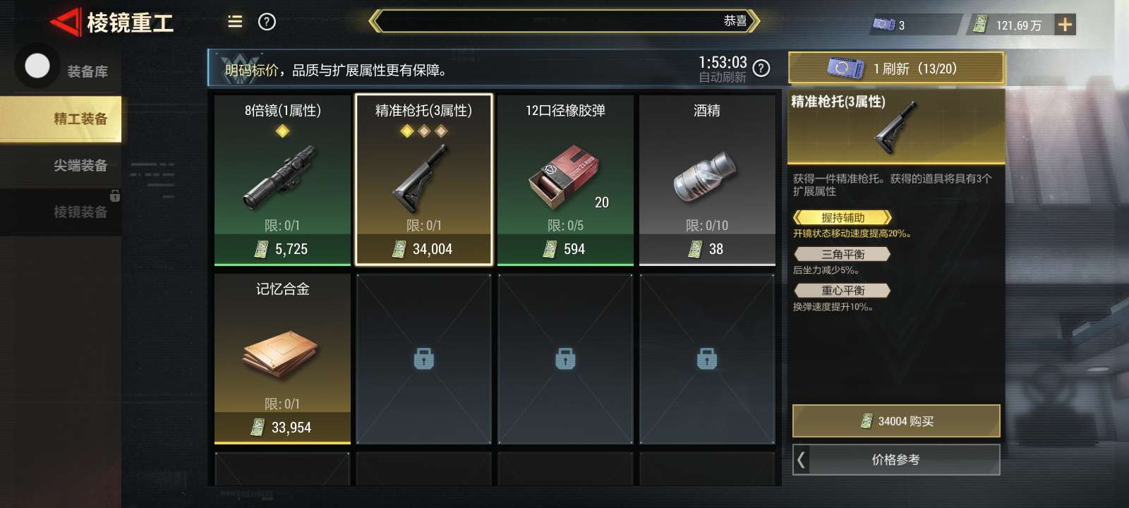Click the help icon next to 自动刷新 timer
The height and width of the screenshot is (508, 1129).
click(x=761, y=68)
